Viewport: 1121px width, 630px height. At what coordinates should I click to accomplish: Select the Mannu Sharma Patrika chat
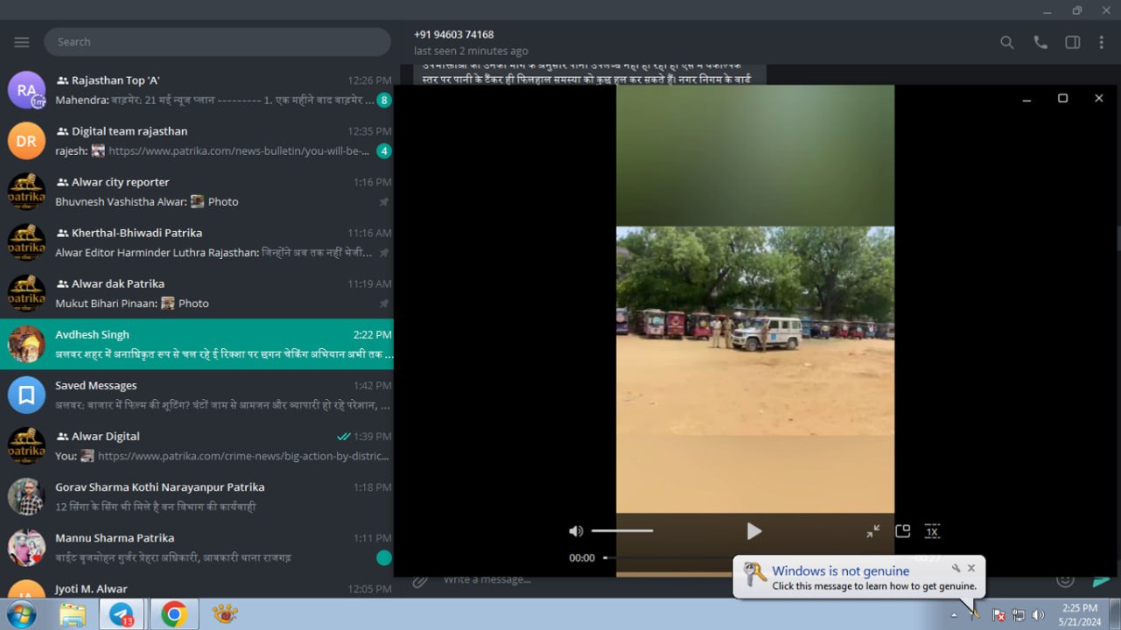coord(197,547)
